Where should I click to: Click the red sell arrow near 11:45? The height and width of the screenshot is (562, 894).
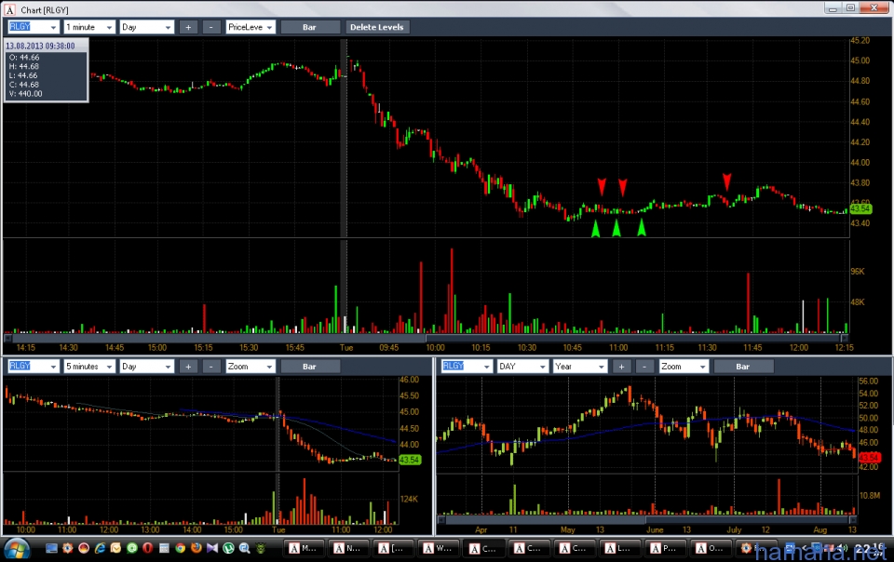click(x=726, y=182)
